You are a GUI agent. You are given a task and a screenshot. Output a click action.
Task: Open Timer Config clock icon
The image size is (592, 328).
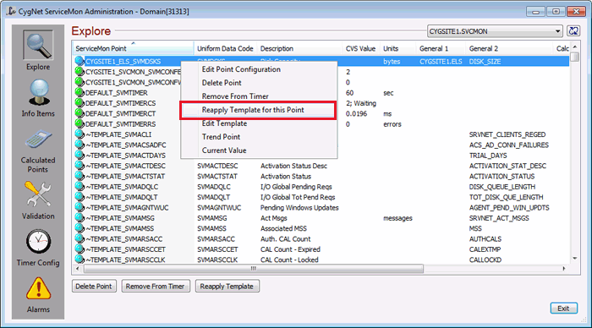coord(38,242)
